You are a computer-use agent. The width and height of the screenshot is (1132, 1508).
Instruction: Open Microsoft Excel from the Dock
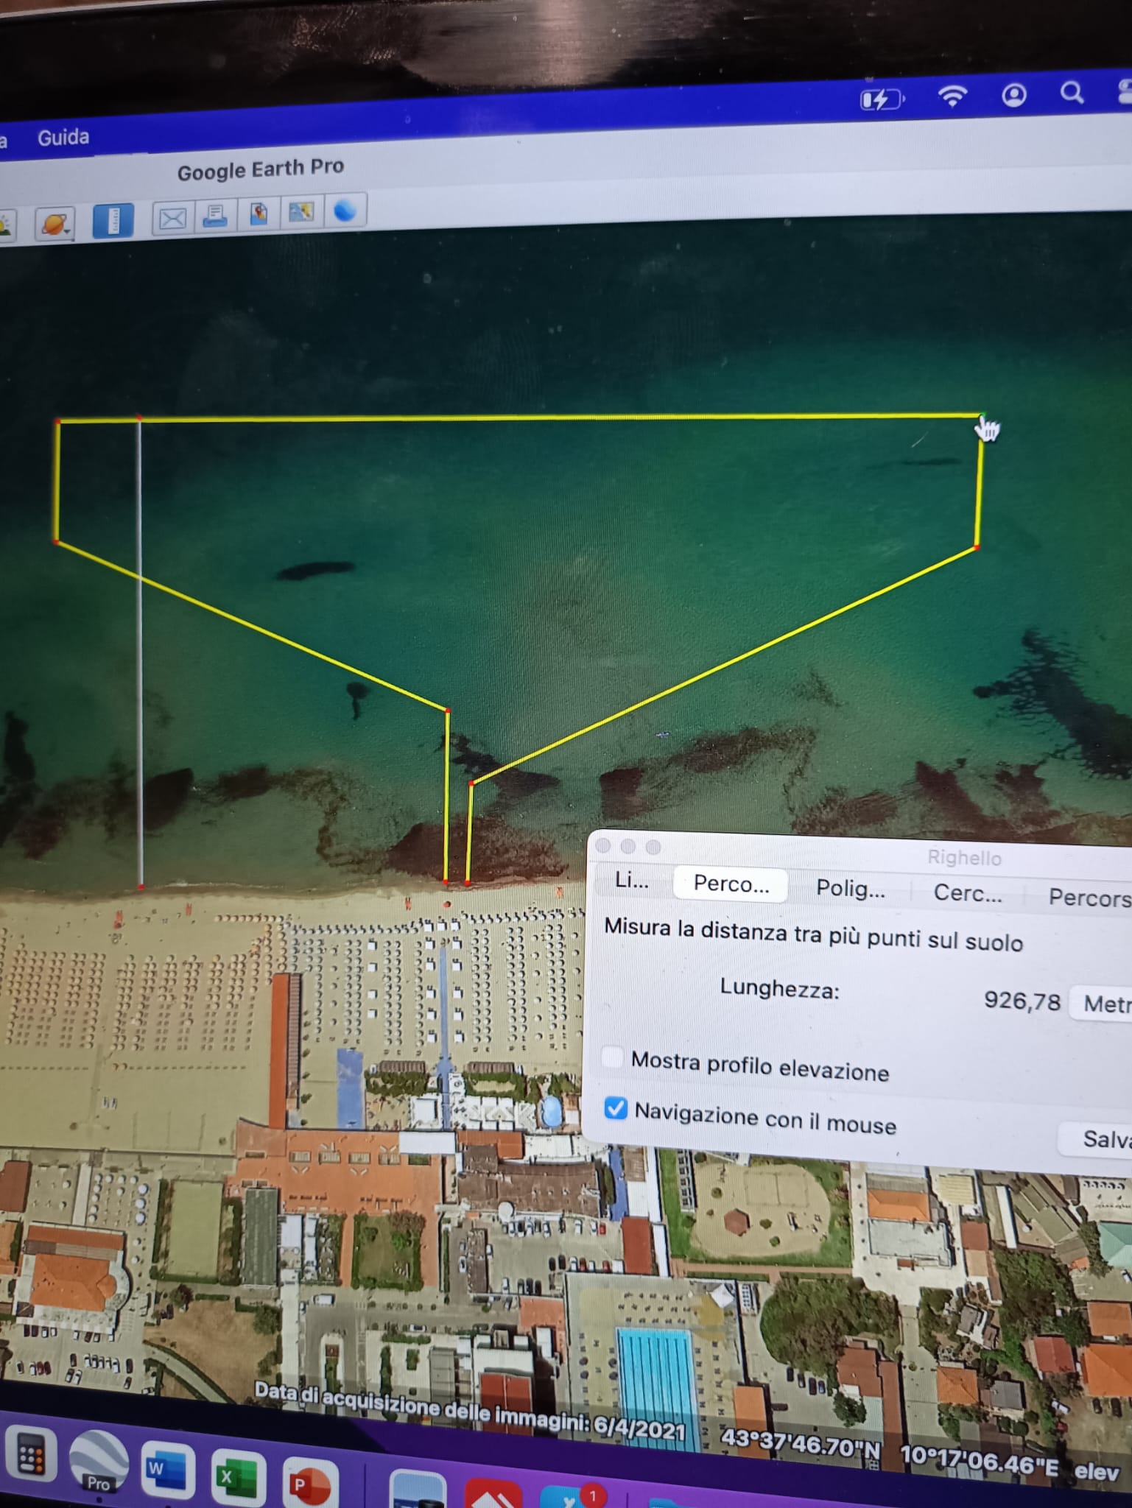point(238,1477)
